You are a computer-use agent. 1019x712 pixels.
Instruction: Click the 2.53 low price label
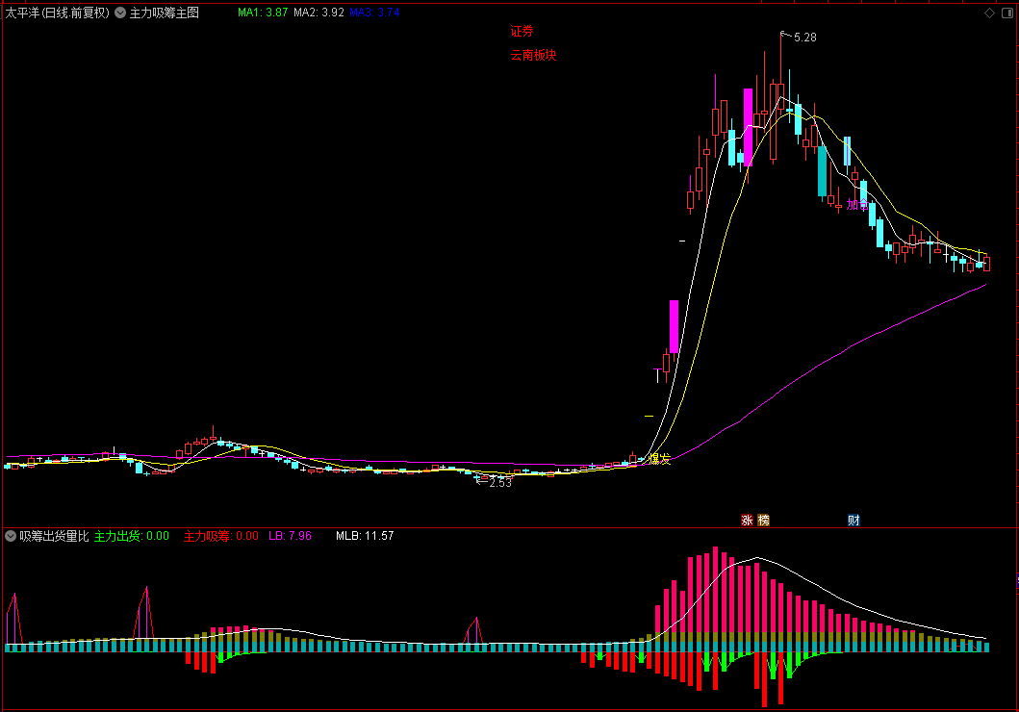[x=499, y=483]
